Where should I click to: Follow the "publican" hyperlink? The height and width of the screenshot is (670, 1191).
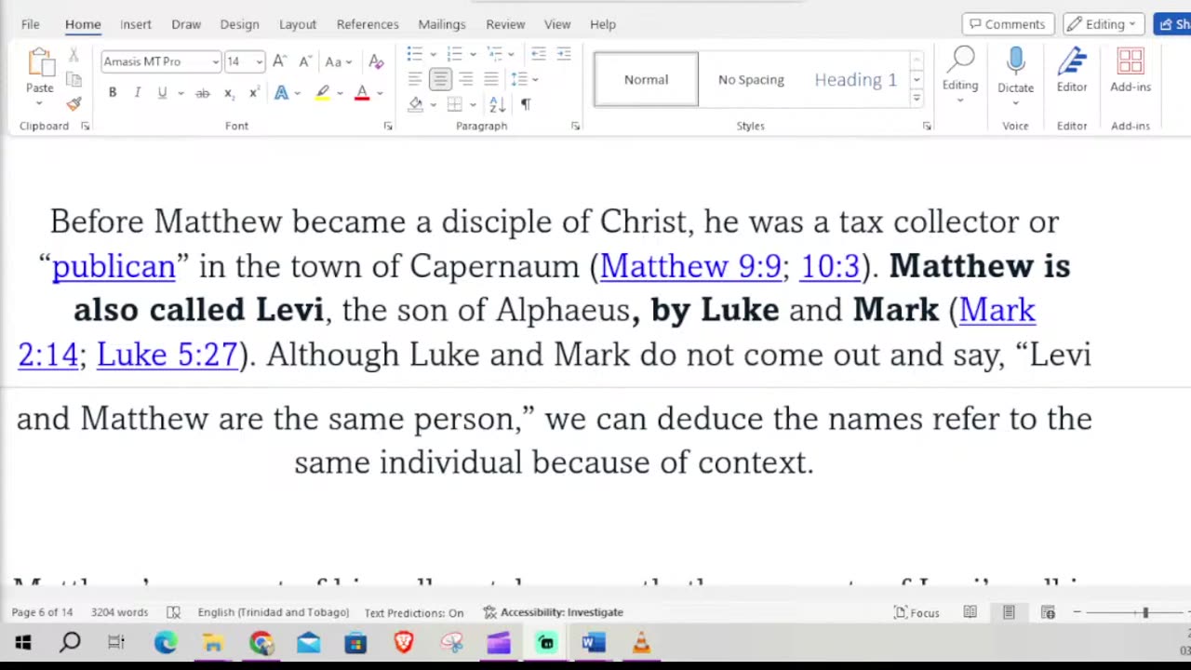114,266
